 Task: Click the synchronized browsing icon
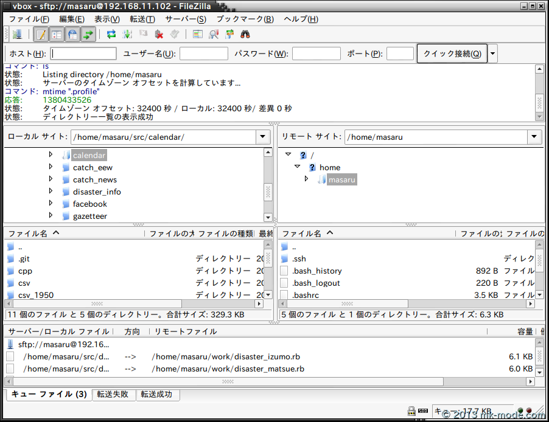coord(229,35)
